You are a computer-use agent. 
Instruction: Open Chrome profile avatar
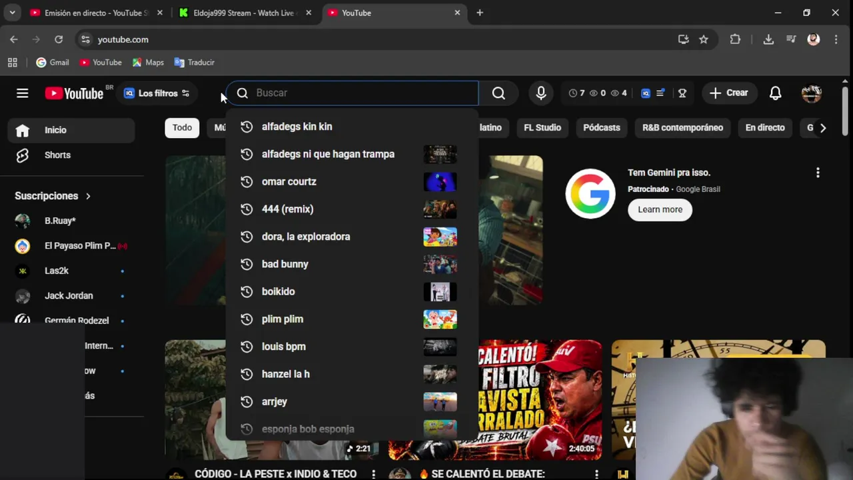click(813, 39)
